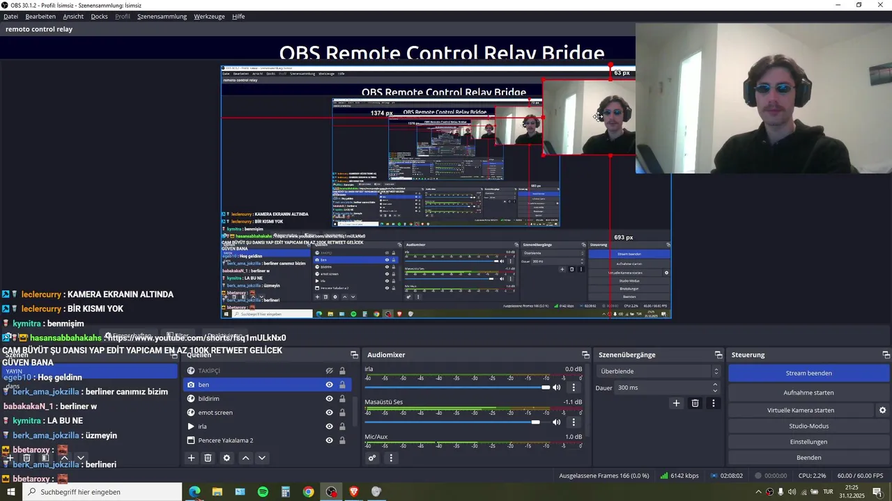892x501 pixels.
Task: Open the Ansicht menu
Action: (x=73, y=16)
